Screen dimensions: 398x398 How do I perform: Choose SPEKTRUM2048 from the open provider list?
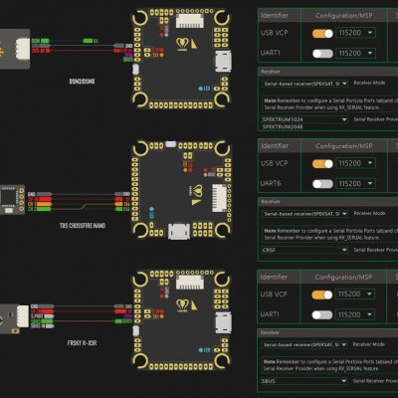283,126
